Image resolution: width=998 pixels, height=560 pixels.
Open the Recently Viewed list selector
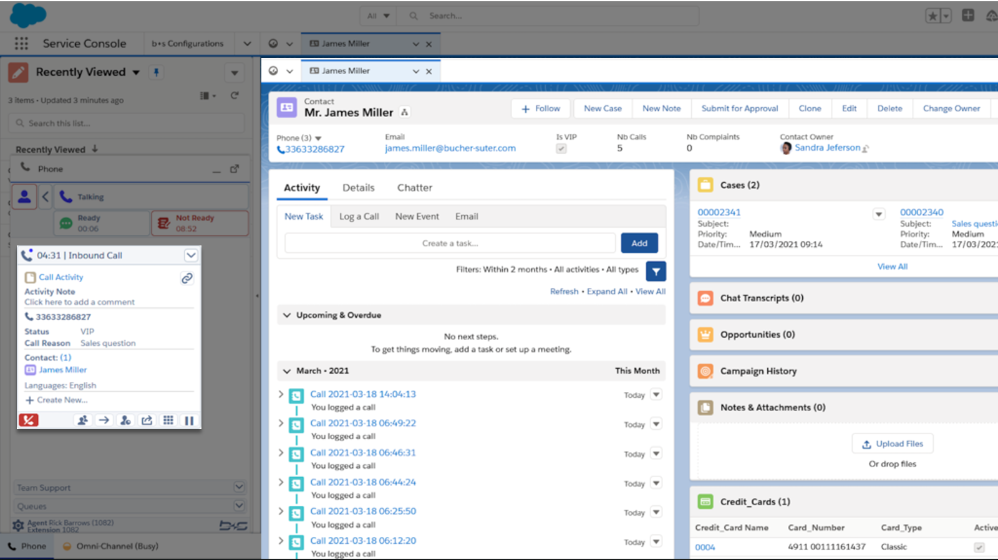136,72
